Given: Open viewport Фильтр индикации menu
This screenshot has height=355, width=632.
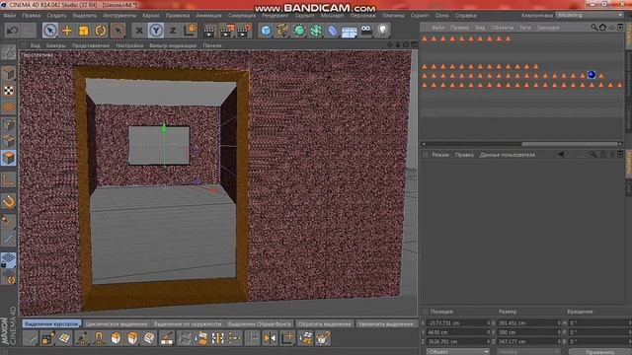Looking at the screenshot, I should click(173, 45).
